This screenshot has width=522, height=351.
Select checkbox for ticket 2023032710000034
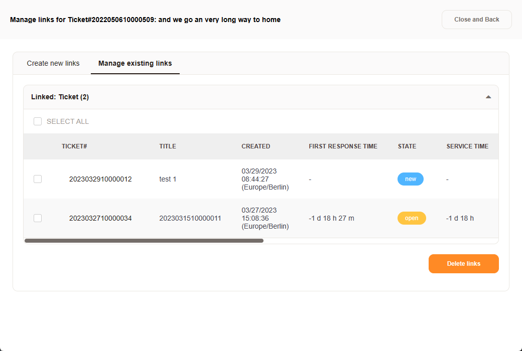tap(38, 218)
